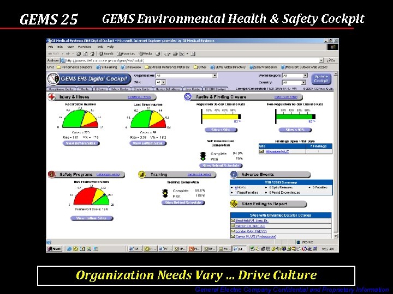Click the page vertical scrollbar down arrow
This screenshot has width=393, height=294.
tap(336, 236)
